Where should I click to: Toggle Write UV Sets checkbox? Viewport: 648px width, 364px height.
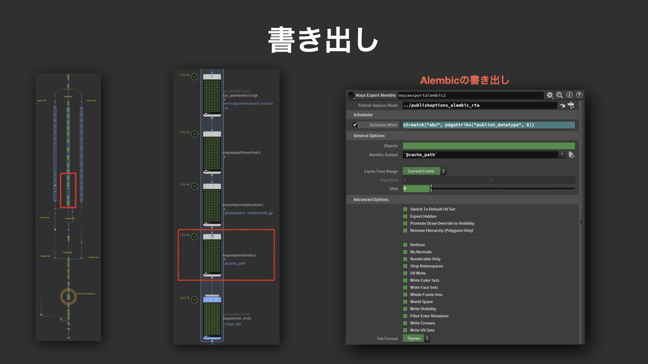click(405, 330)
